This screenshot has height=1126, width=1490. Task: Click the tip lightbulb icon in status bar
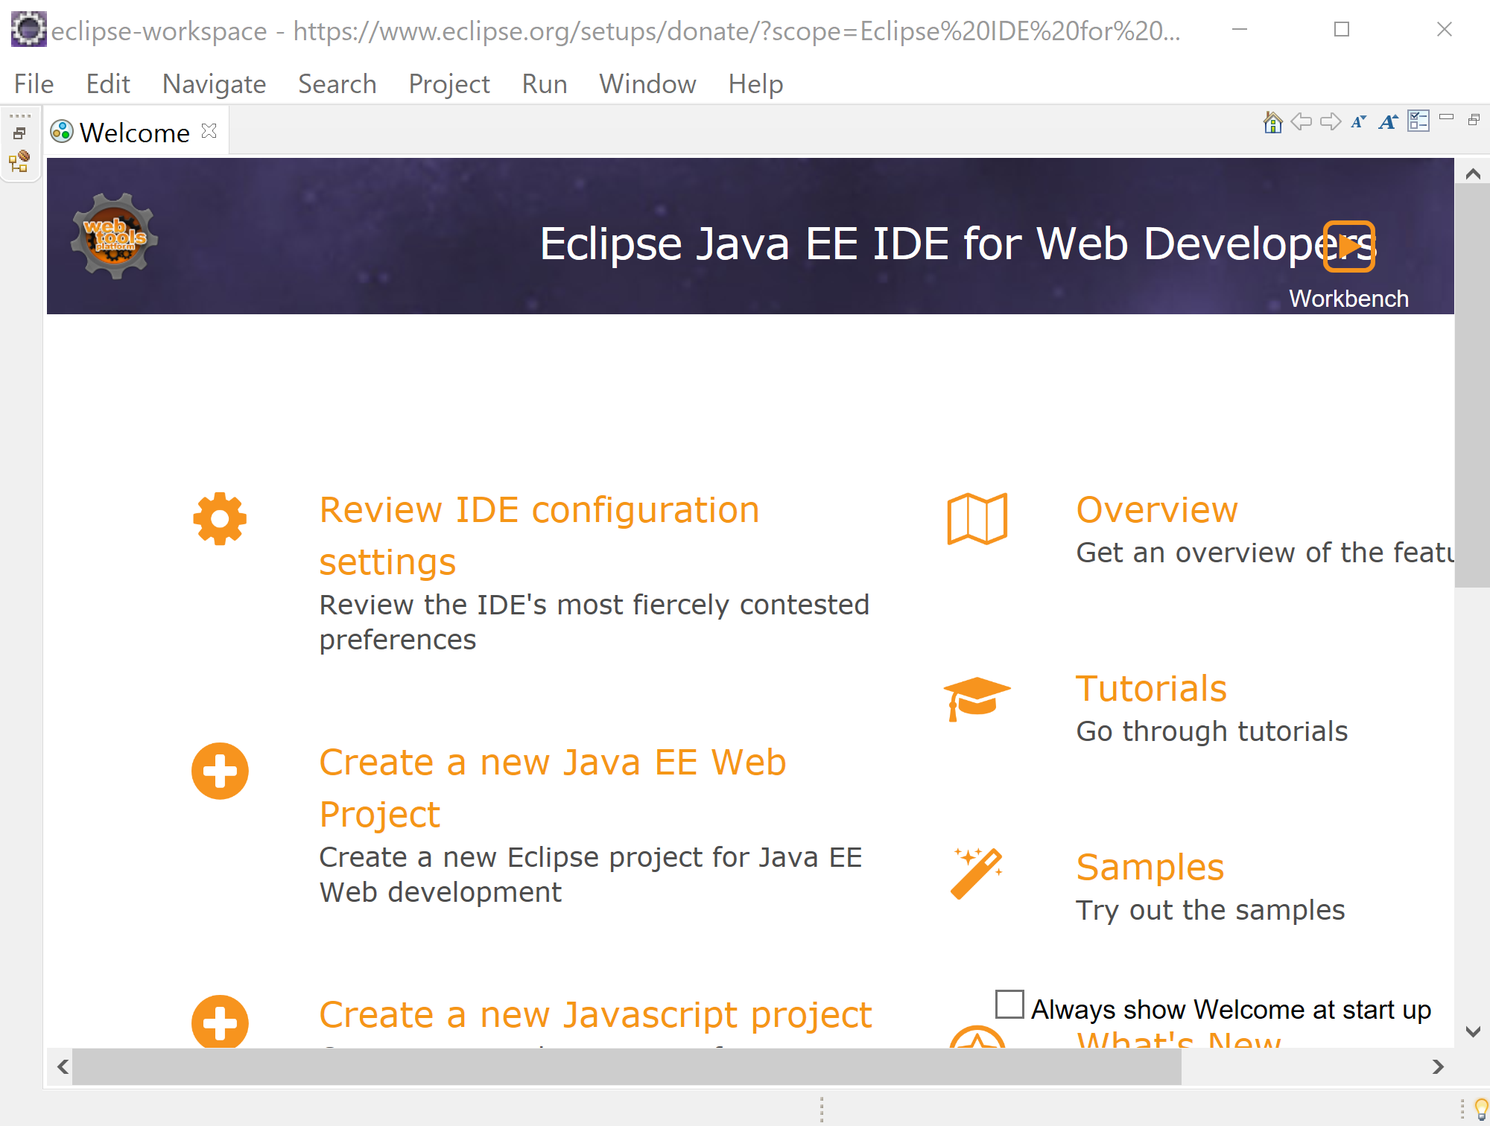click(x=1481, y=1109)
